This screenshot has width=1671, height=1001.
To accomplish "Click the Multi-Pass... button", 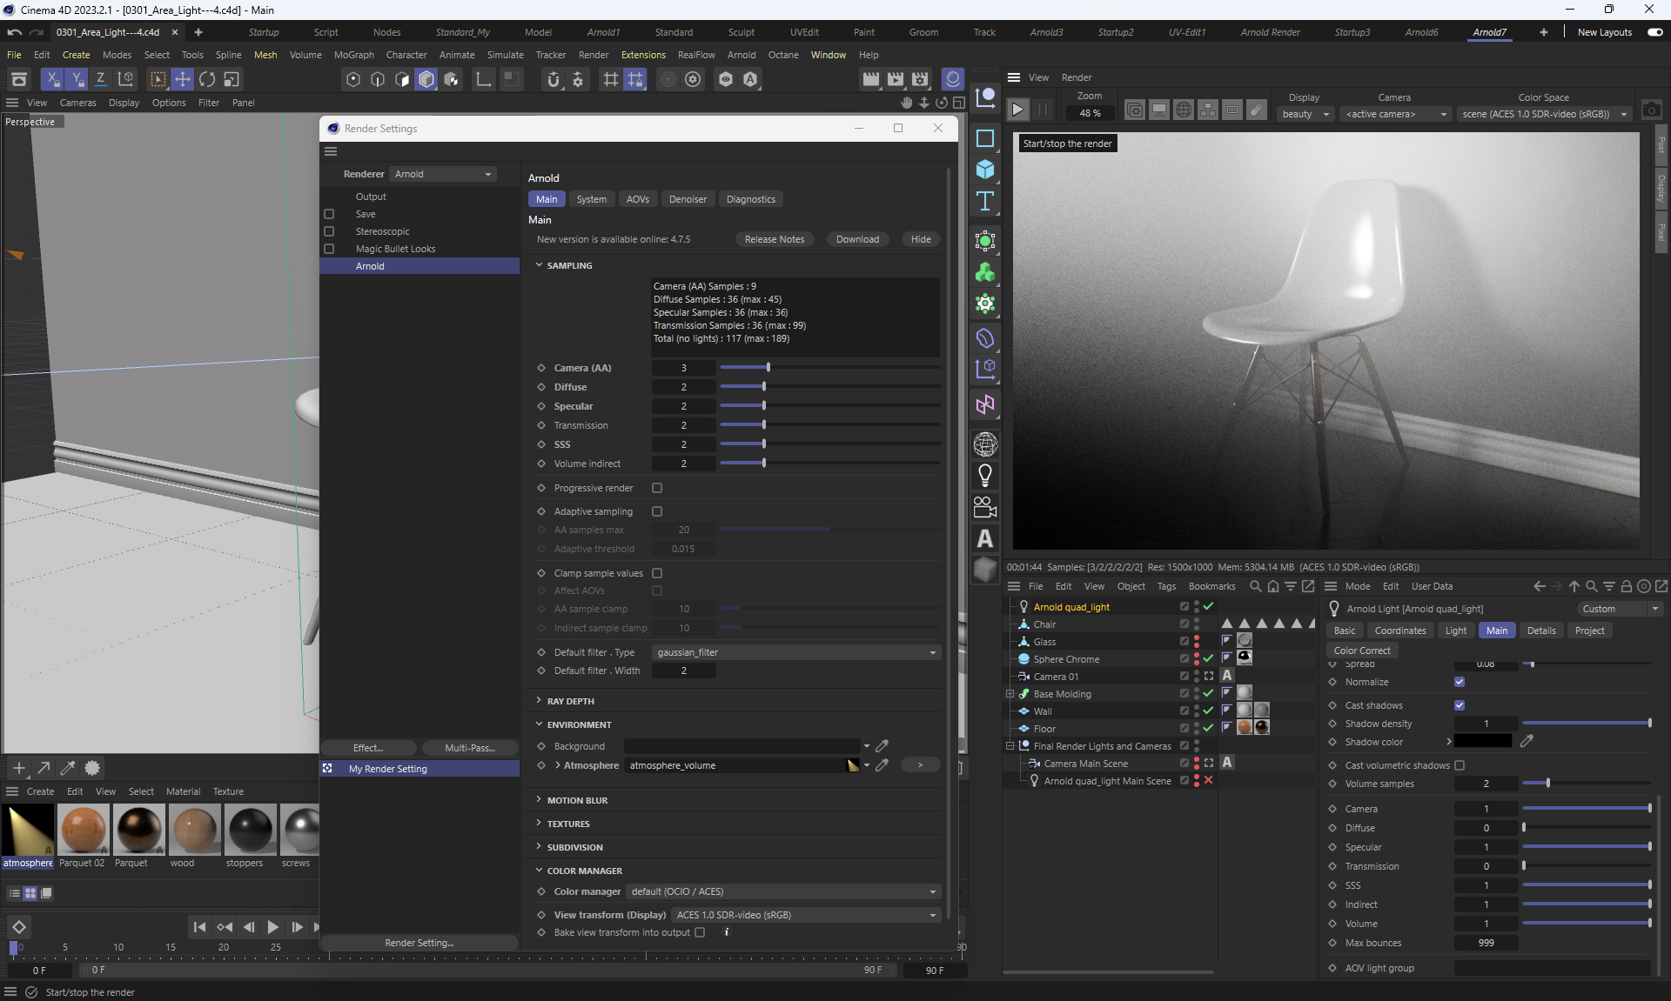I will (469, 748).
